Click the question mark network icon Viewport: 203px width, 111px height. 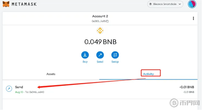click(x=150, y=4)
